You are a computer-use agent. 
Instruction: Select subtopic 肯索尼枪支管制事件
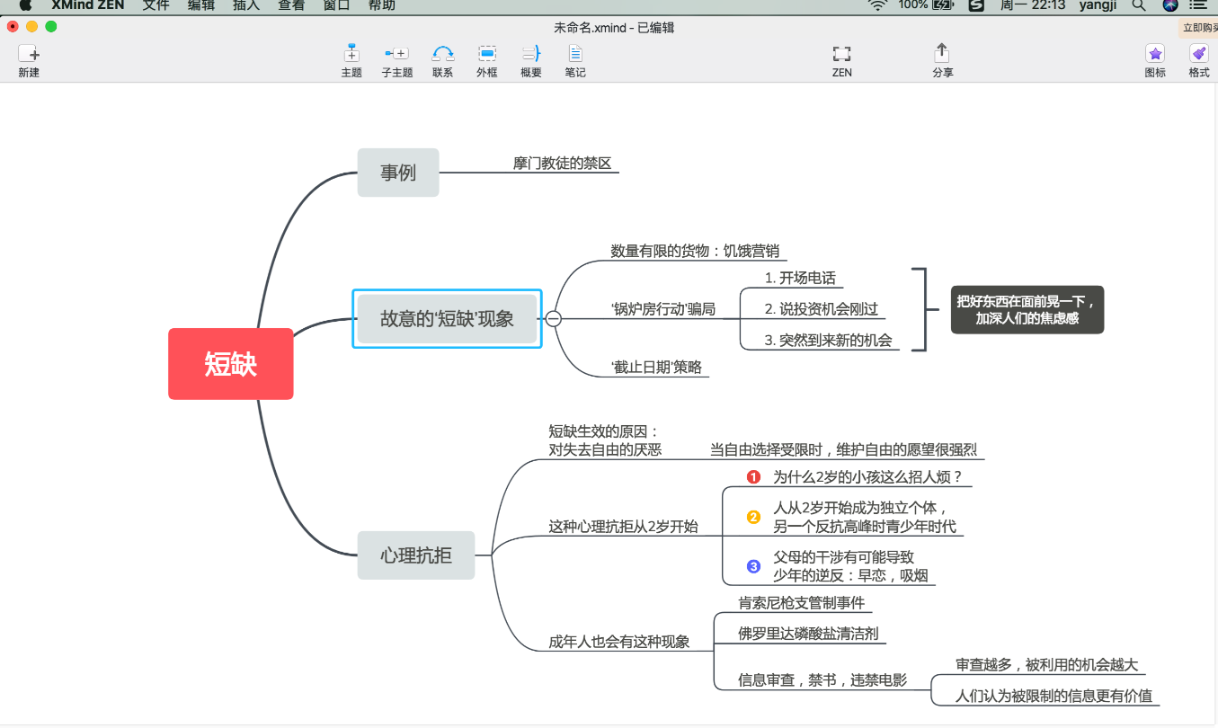pyautogui.click(x=801, y=602)
